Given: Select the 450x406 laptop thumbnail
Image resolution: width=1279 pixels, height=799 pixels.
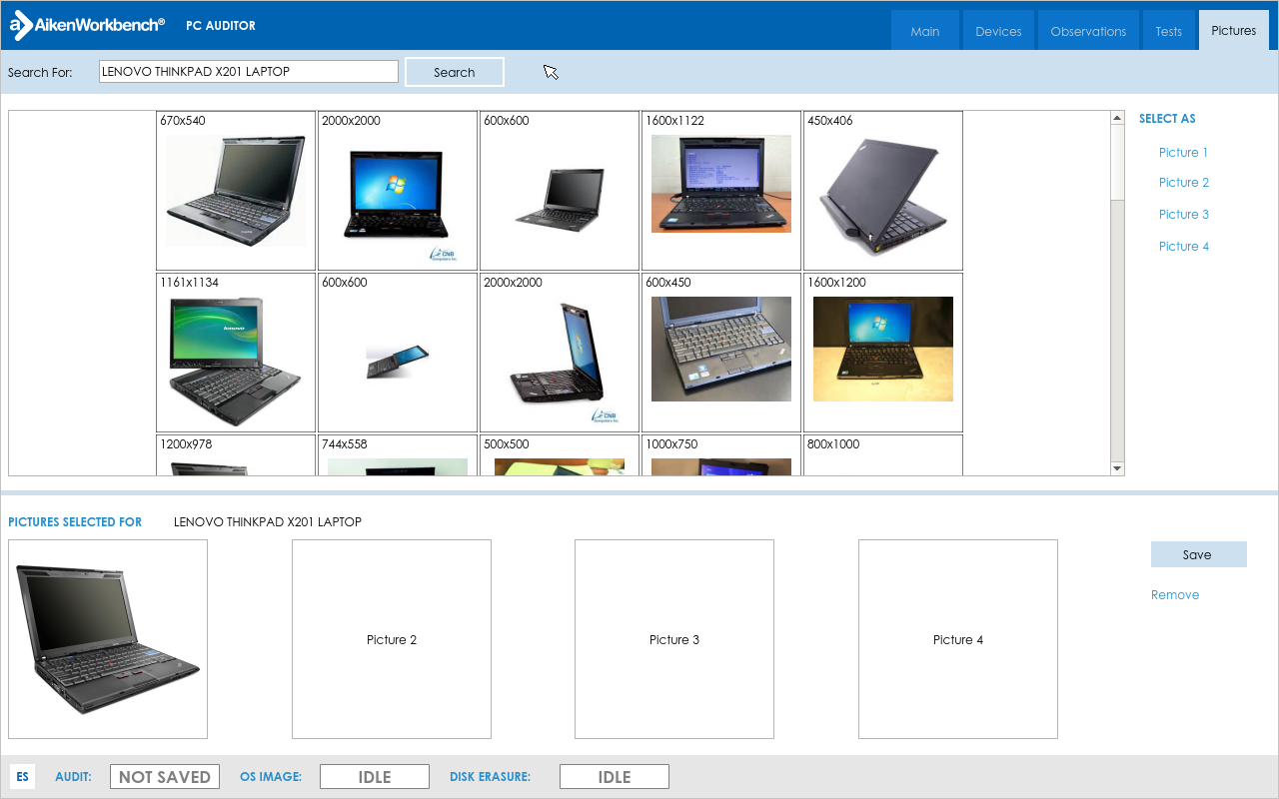Looking at the screenshot, I should pyautogui.click(x=883, y=191).
